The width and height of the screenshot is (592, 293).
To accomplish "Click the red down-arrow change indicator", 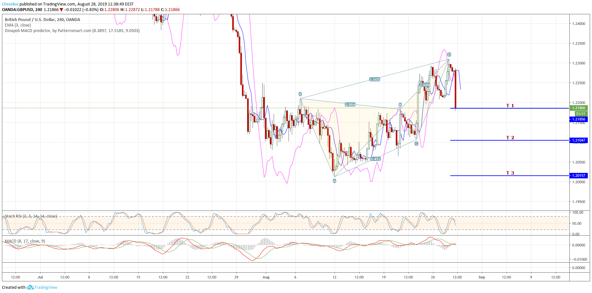I will 62,10.
